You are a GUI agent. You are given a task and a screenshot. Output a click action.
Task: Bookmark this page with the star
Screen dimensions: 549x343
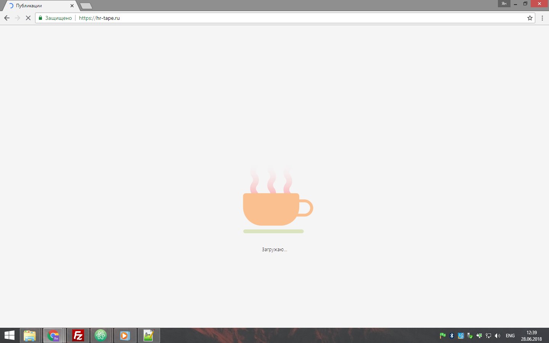click(530, 18)
